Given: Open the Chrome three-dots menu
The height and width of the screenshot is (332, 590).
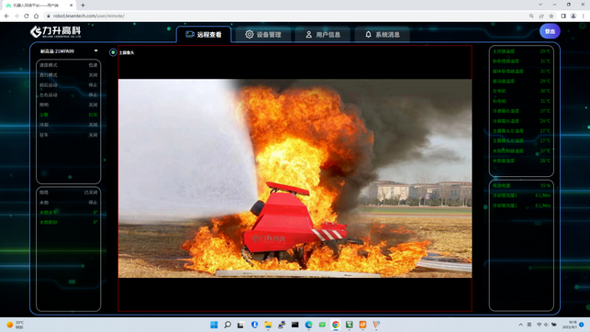Looking at the screenshot, I should pyautogui.click(x=584, y=16).
